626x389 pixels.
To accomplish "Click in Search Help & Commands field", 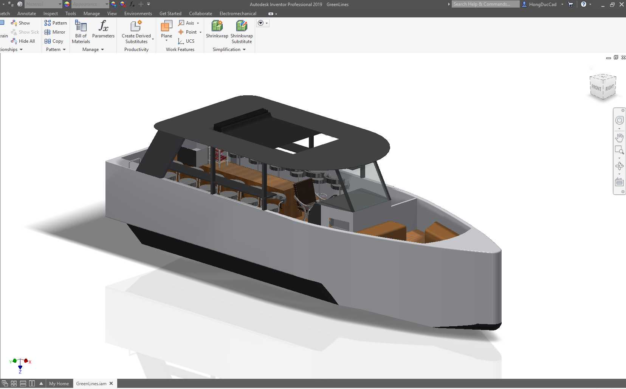I will coord(485,4).
